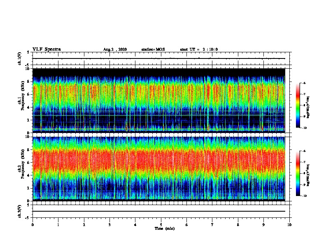Click the 'station=MOS' label
The height and width of the screenshot is (252, 326).
153,49
